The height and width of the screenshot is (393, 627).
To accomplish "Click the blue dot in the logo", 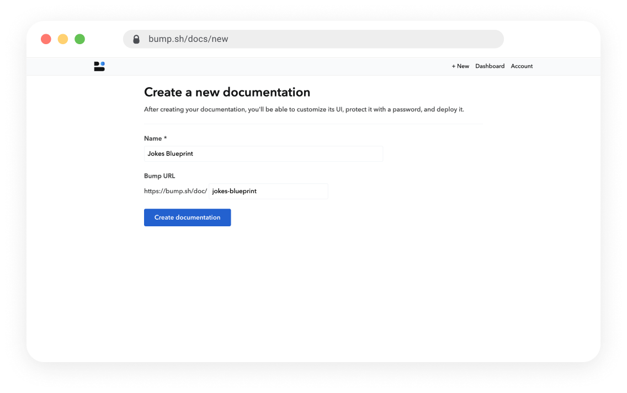I will 103,63.
